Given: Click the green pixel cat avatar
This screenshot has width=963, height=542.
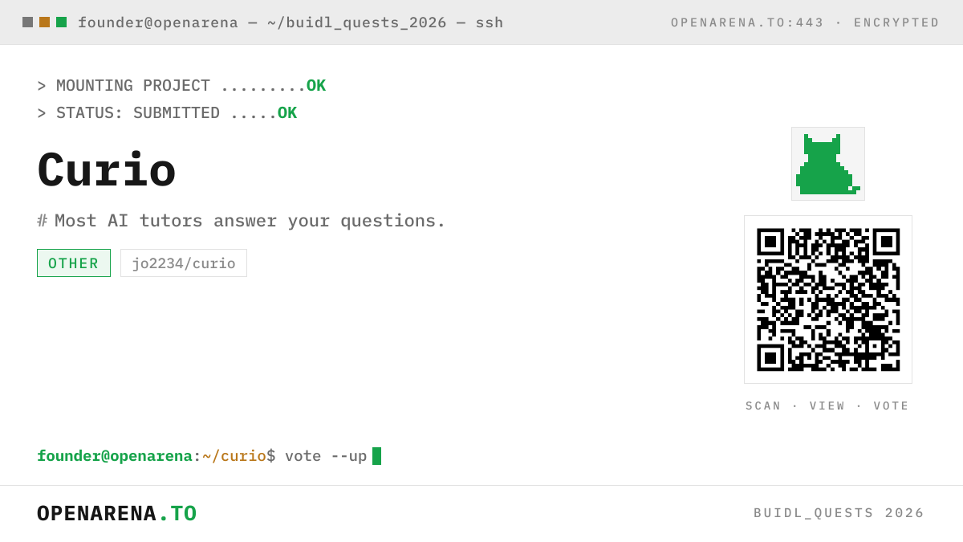Looking at the screenshot, I should [828, 164].
